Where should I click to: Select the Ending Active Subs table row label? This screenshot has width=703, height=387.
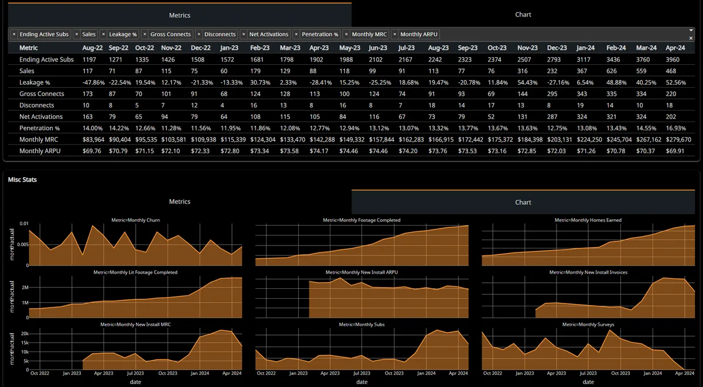point(46,60)
